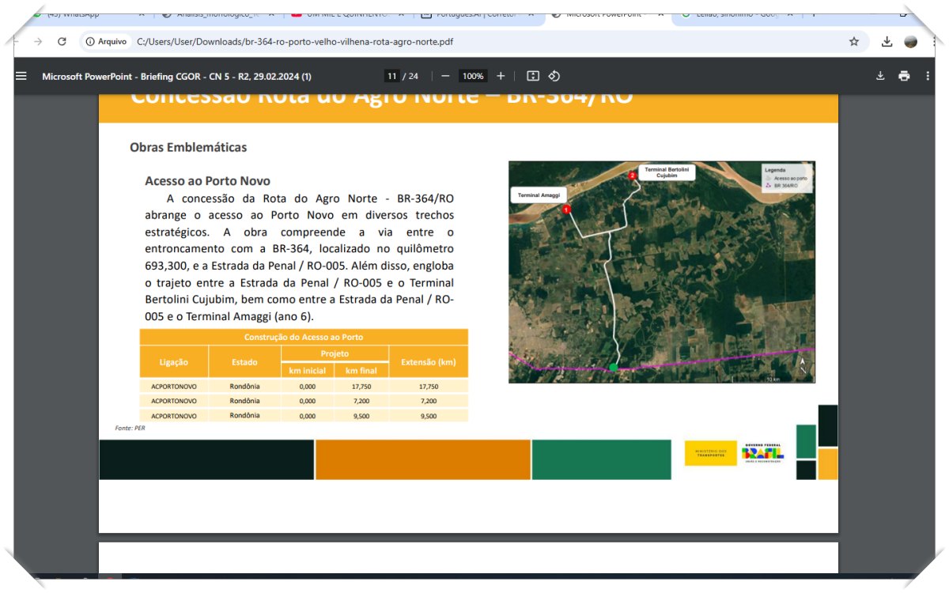Viewport: 949px width, 593px height.
Task: Open the Chrome profile avatar
Action: 911,41
